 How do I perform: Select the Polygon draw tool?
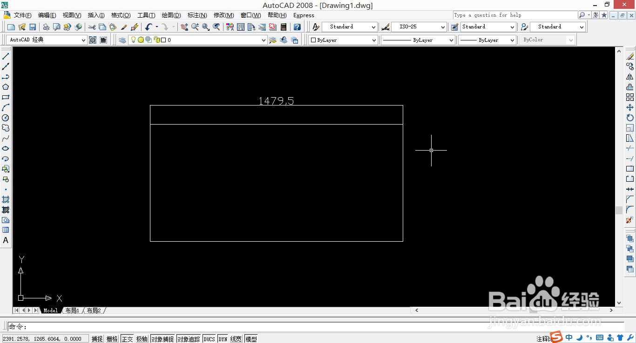tap(6, 87)
